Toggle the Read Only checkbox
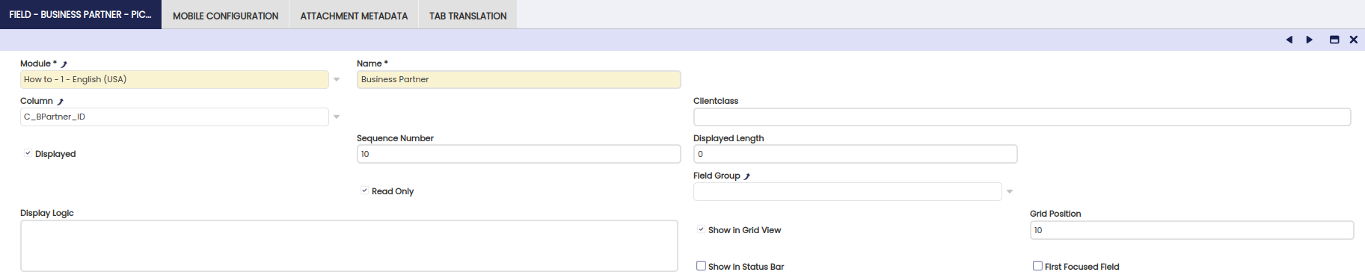The image size is (1365, 275). point(364,191)
